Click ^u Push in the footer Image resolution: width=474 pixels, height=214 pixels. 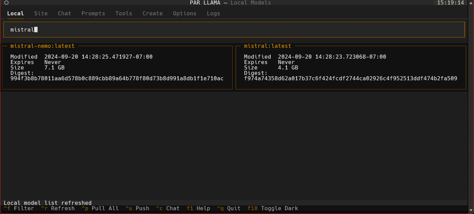[x=137, y=208]
